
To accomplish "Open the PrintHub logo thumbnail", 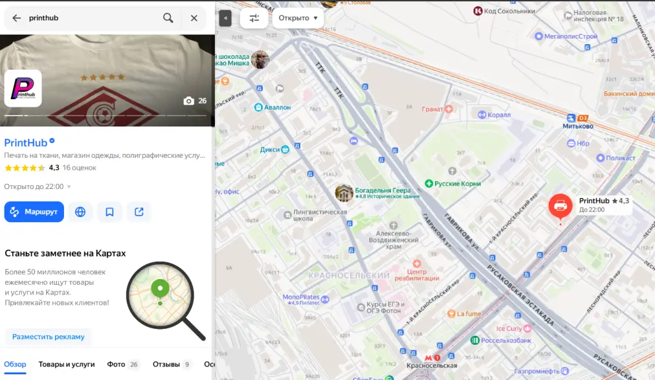I will [23, 88].
